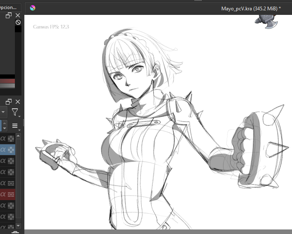The height and width of the screenshot is (234, 292).
Task: Toggle inherit alpha on the topmost layer row
Action: pos(11,139)
